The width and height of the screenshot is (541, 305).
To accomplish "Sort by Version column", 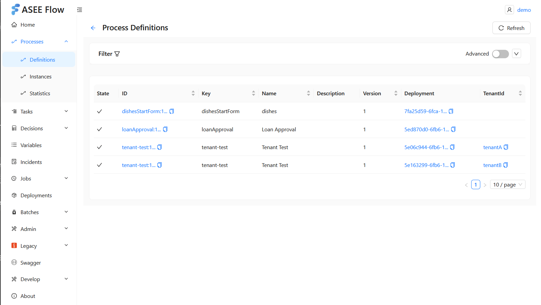I will [x=396, y=93].
